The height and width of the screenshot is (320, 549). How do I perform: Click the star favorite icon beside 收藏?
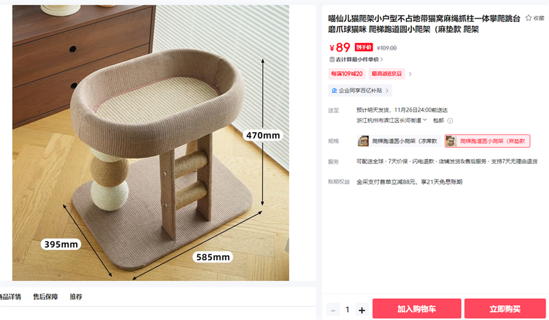528,18
